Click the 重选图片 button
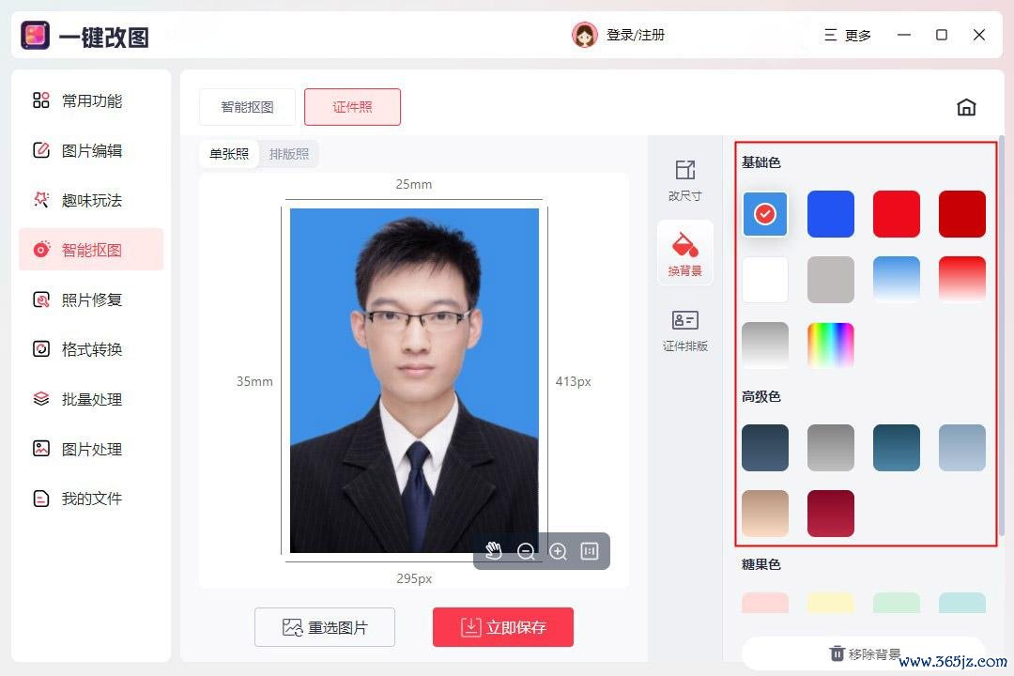Viewport: 1014px width, 676px height. coord(325,627)
